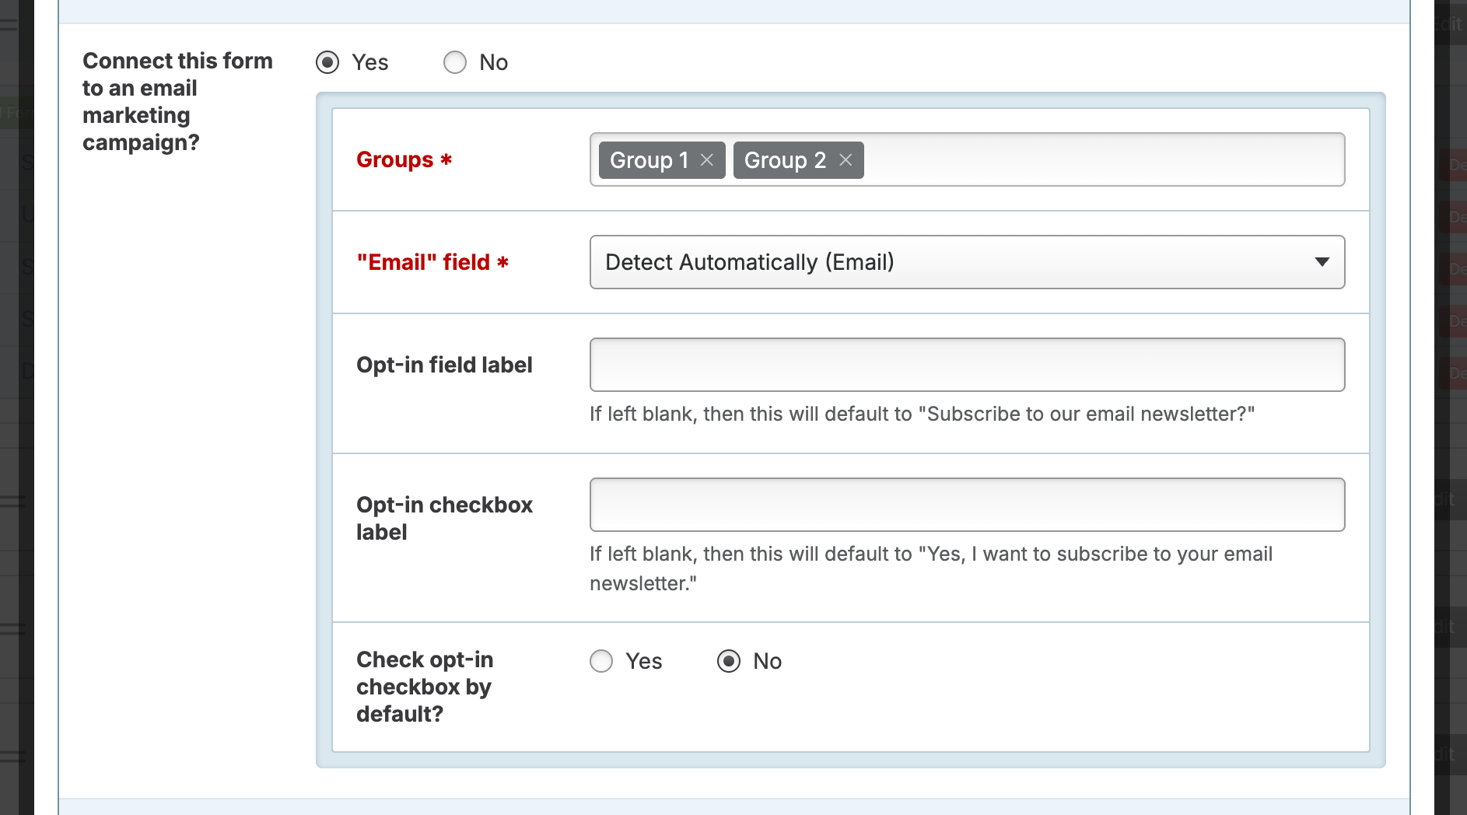Viewport: 1467px width, 815px height.
Task: Click the Group 1 tag label
Action: [x=649, y=160]
